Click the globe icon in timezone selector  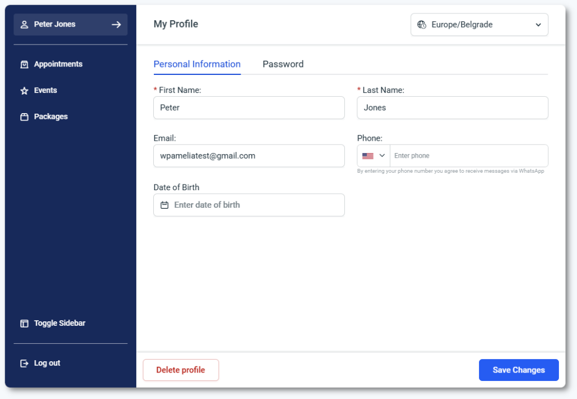(x=421, y=25)
